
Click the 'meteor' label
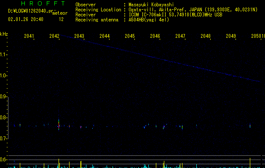pyautogui.click(x=60, y=13)
